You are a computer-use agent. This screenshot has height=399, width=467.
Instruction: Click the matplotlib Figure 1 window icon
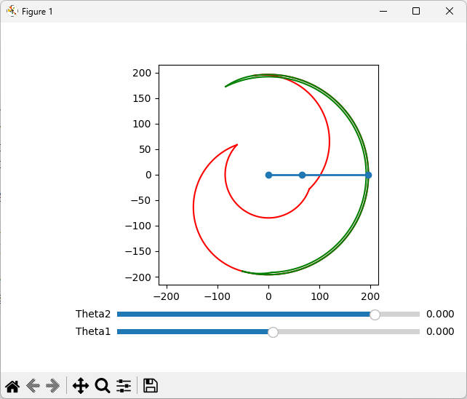(12, 12)
